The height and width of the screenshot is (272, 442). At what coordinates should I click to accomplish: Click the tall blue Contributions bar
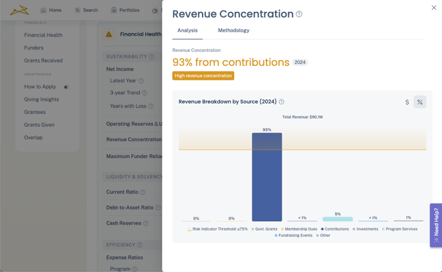pyautogui.click(x=267, y=177)
